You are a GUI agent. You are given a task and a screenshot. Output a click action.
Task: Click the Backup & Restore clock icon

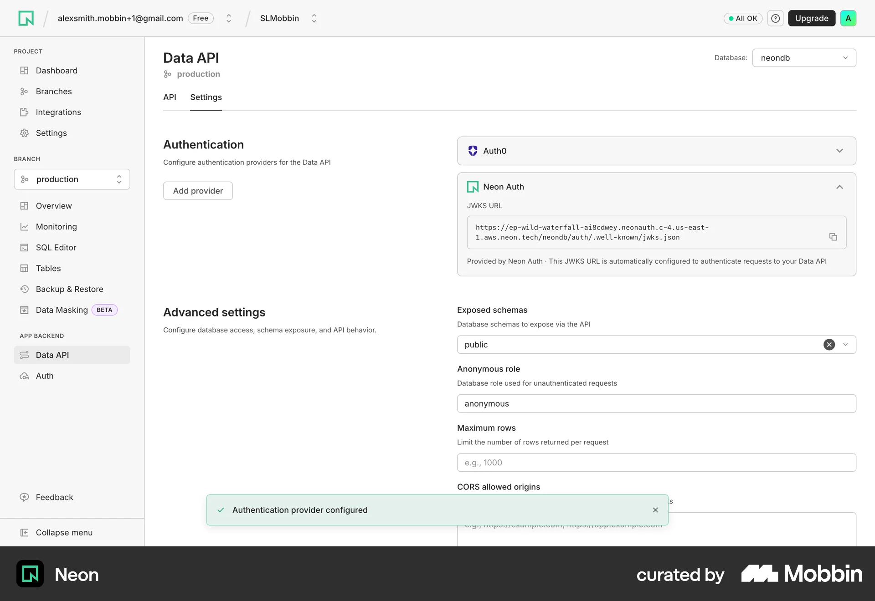(x=24, y=289)
